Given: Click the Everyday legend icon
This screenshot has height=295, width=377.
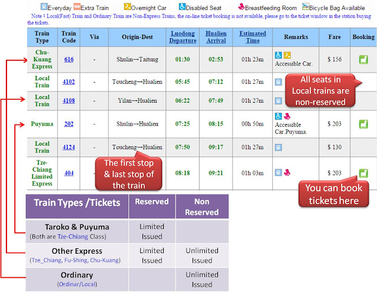Looking at the screenshot, I should pyautogui.click(x=44, y=6).
